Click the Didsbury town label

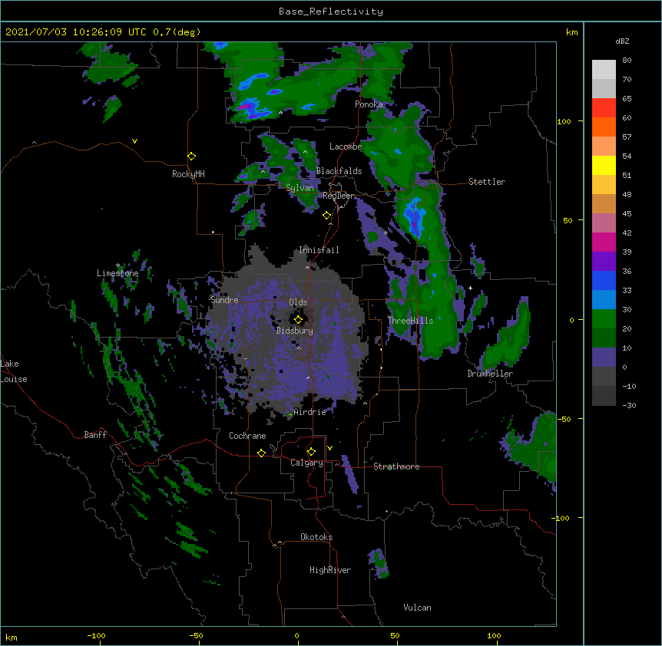[x=295, y=331]
